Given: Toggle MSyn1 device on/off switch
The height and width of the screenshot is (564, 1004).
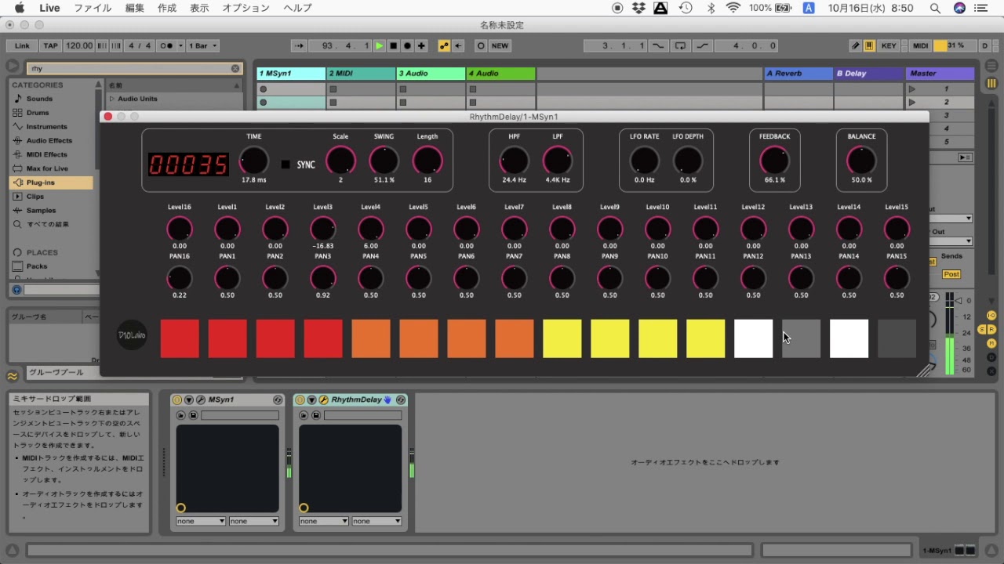Looking at the screenshot, I should (177, 399).
